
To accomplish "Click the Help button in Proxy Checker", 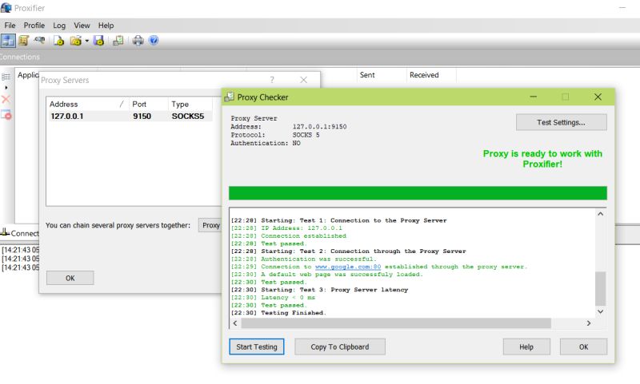I will tap(526, 346).
